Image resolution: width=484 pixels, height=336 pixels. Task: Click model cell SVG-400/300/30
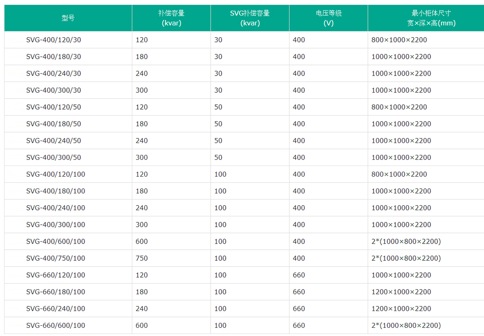pos(54,90)
